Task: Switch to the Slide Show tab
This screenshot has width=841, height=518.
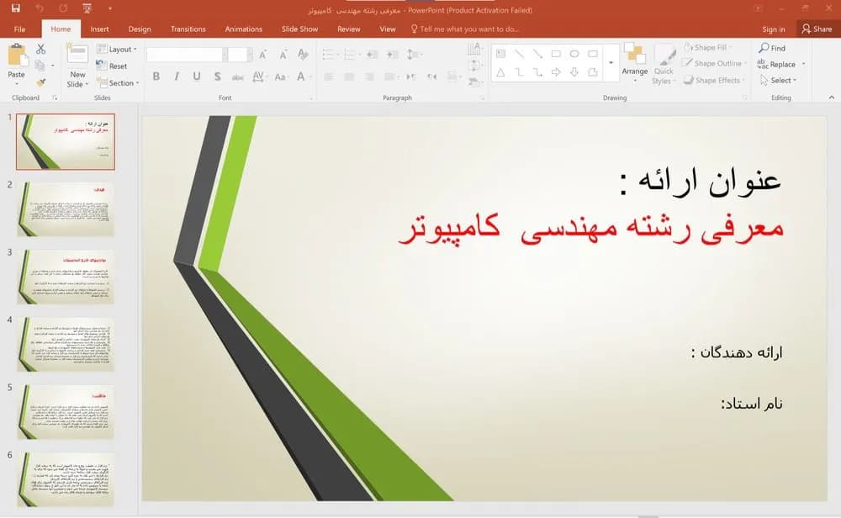Action: click(300, 29)
